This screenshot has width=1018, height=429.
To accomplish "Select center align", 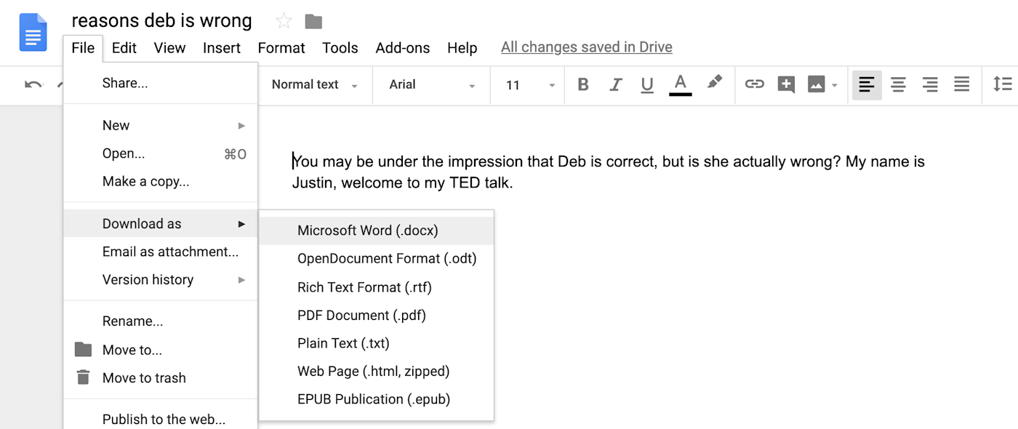I will [898, 84].
